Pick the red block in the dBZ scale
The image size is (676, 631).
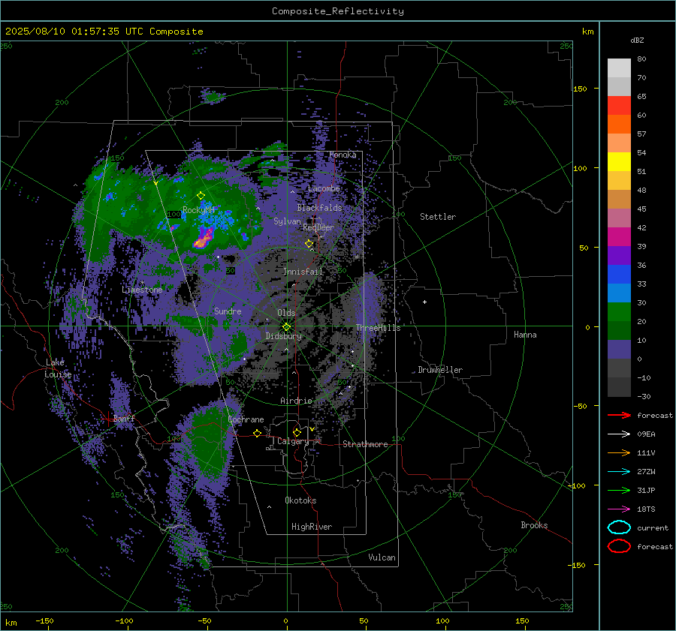(x=619, y=105)
